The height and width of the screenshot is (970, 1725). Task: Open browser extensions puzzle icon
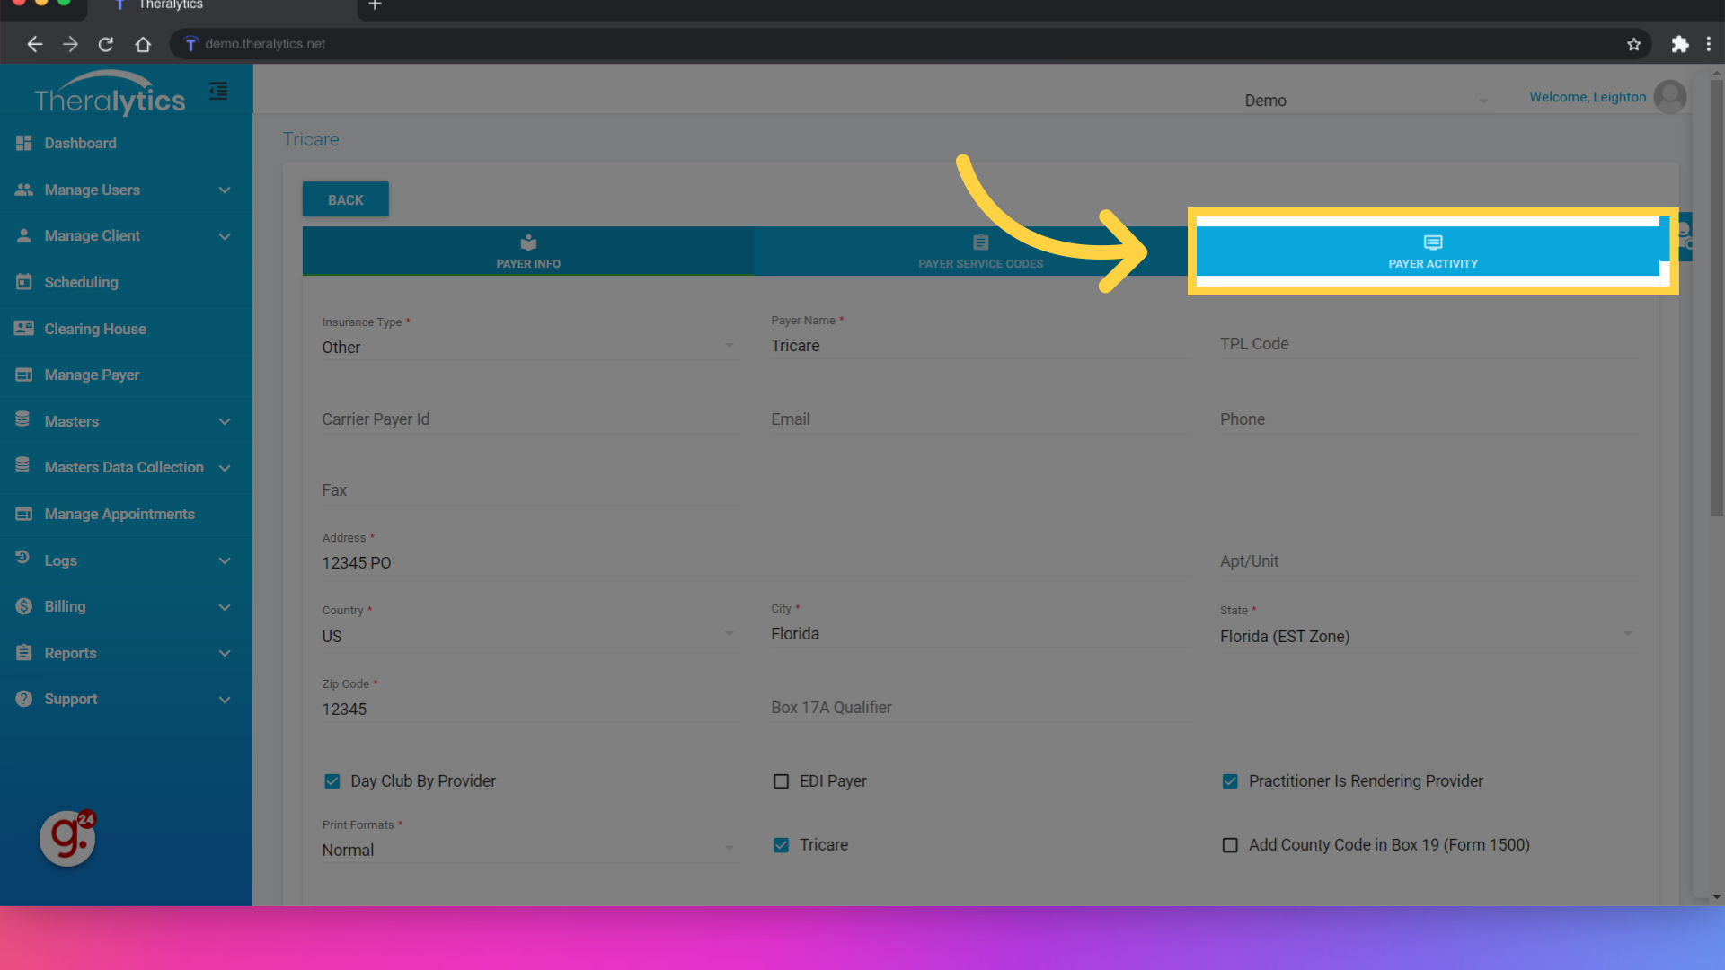[1679, 44]
